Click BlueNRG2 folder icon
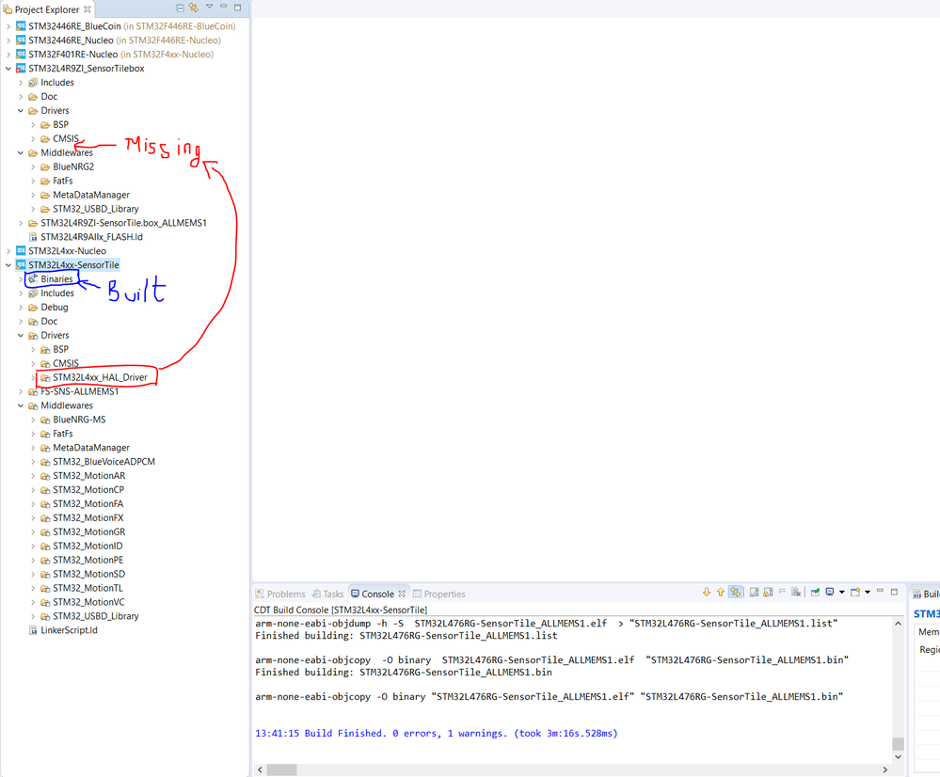 tap(45, 166)
